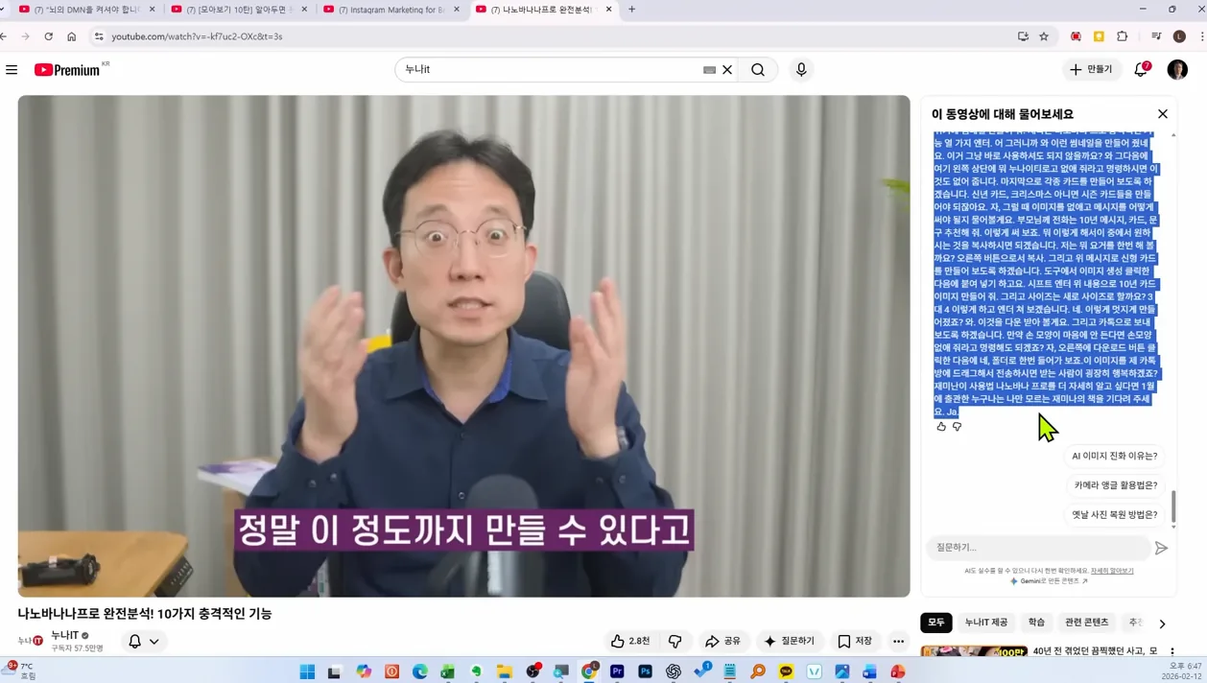The width and height of the screenshot is (1207, 683).
Task: Like the video with 2.8천 likes
Action: pyautogui.click(x=630, y=641)
